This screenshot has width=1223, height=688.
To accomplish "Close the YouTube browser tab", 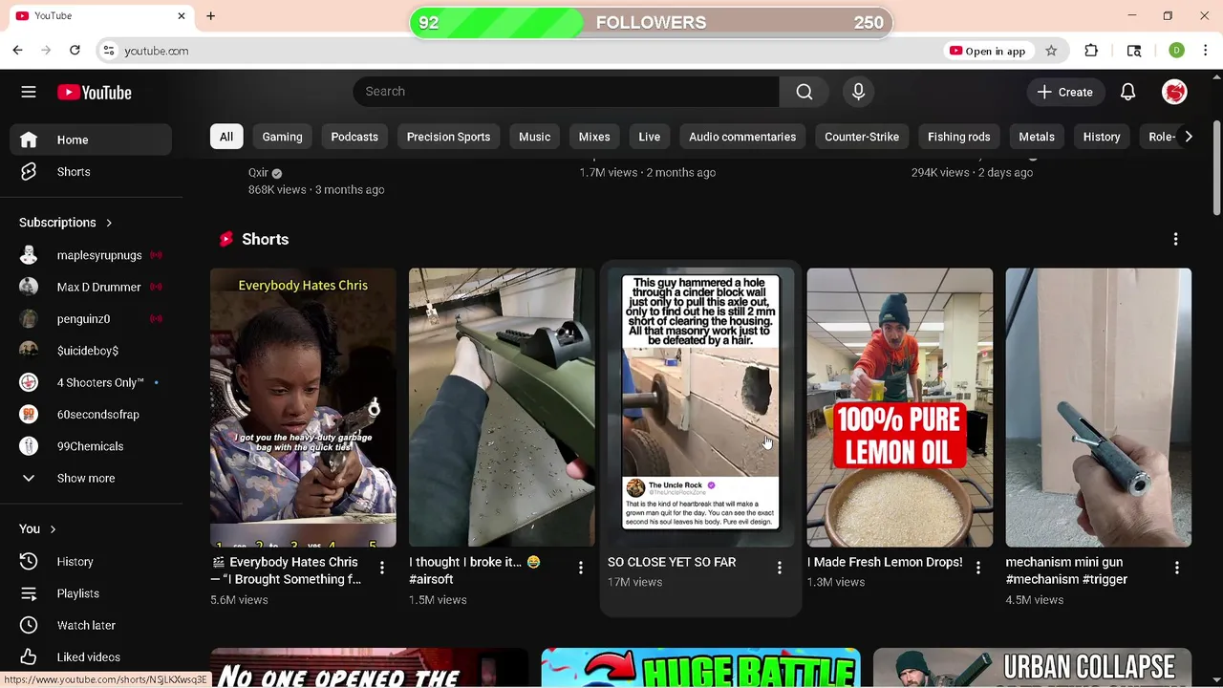I will [x=182, y=16].
